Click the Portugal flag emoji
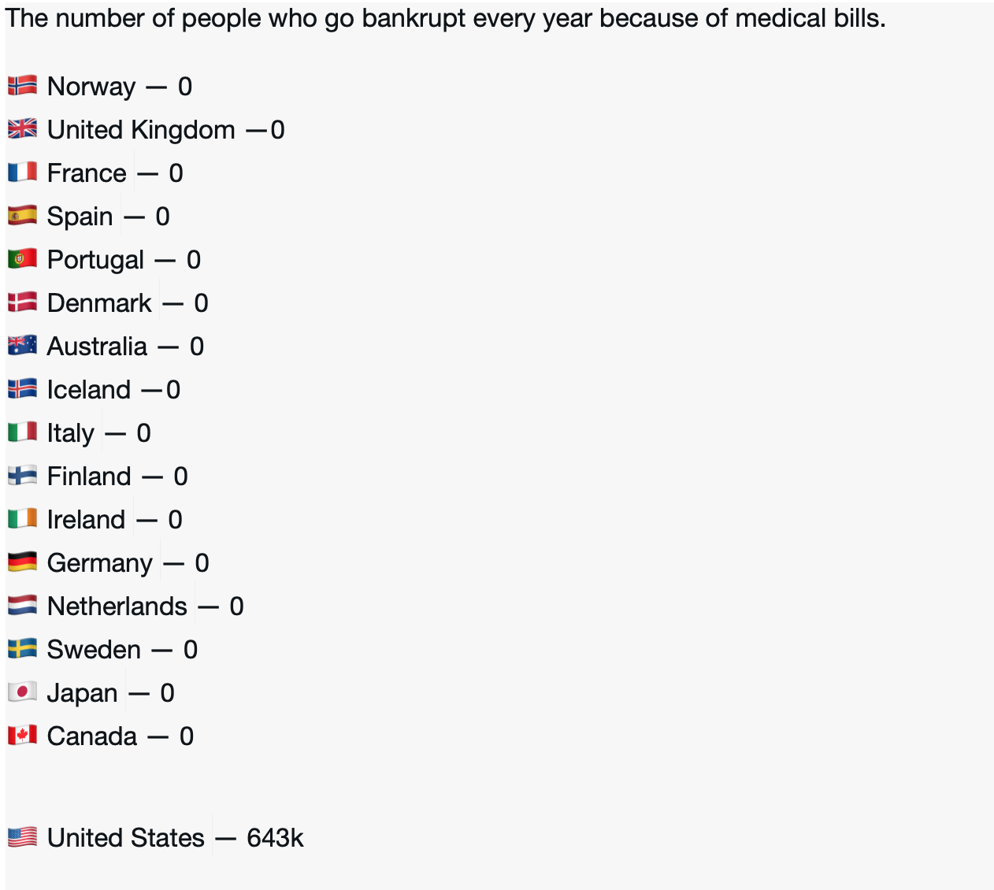 tap(22, 258)
